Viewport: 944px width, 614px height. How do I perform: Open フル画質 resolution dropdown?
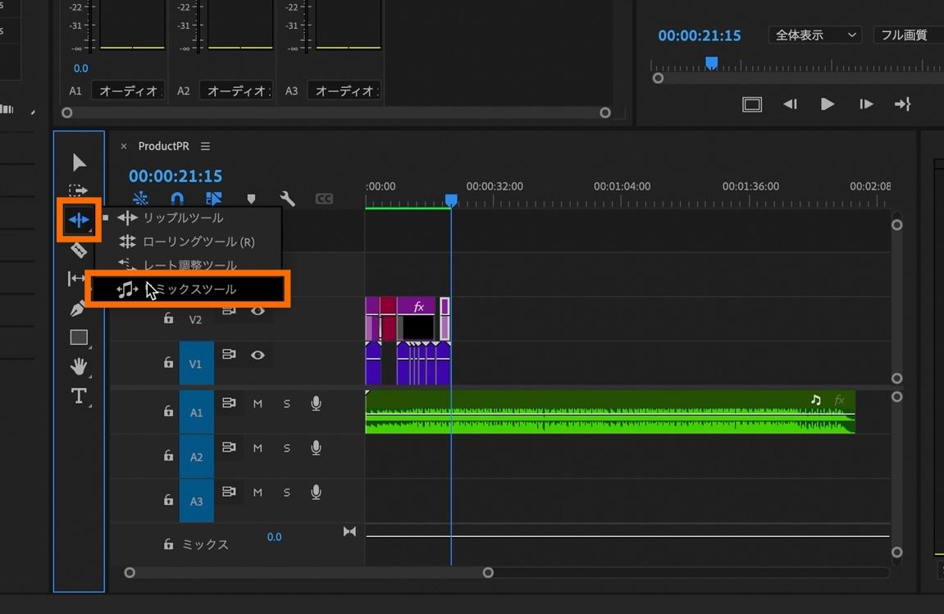tap(908, 35)
